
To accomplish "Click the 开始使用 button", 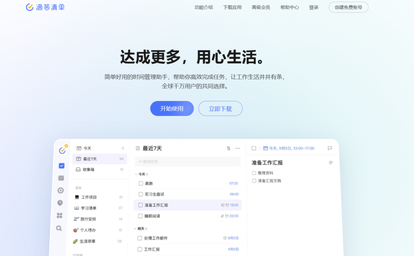I will (172, 108).
